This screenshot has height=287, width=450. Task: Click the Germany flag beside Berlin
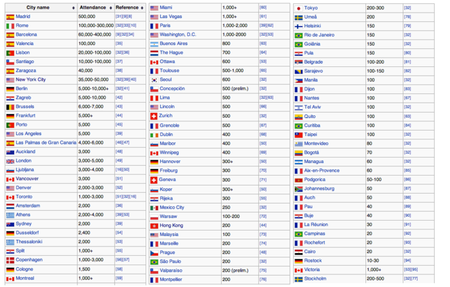click(10, 89)
